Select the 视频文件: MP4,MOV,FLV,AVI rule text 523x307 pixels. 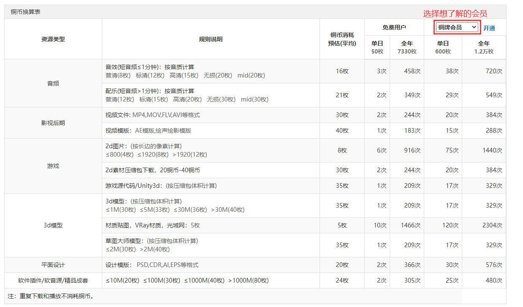[153, 115]
